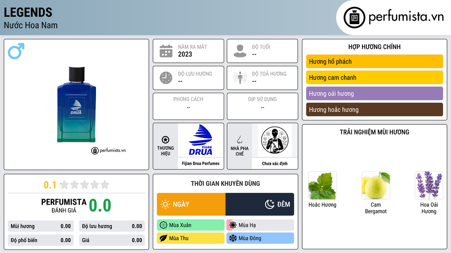
Task: Choose the Mùa Hạ season bar
Action: click(x=260, y=225)
